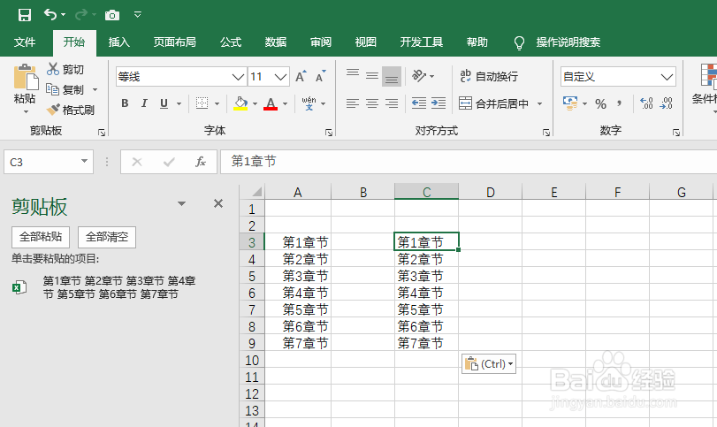Open the (Ctrl) paste options button
Viewport: 717px width, 427px height.
click(x=489, y=364)
